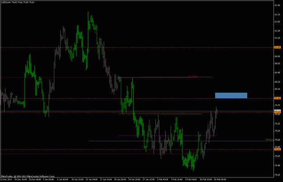
Task: Click the 81.35 price axis value
Action: [x=278, y=31]
